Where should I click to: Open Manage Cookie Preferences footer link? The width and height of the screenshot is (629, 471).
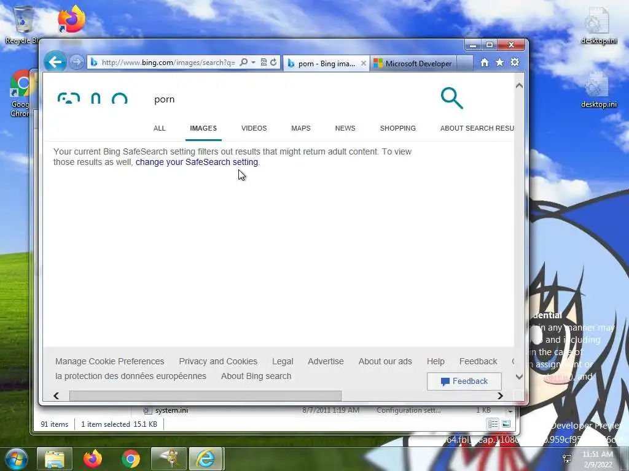(x=109, y=361)
